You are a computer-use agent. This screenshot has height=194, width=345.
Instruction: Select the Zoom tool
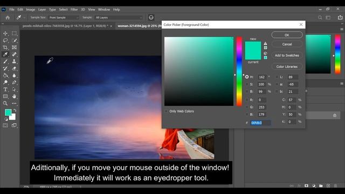(5, 103)
